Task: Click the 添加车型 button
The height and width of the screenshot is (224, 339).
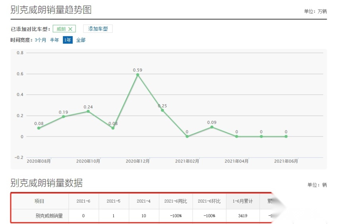Action: (x=98, y=29)
